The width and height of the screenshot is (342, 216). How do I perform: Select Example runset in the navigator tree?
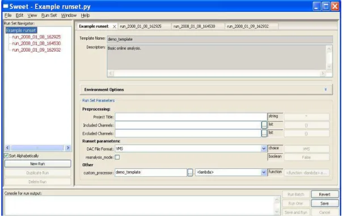pos(21,30)
